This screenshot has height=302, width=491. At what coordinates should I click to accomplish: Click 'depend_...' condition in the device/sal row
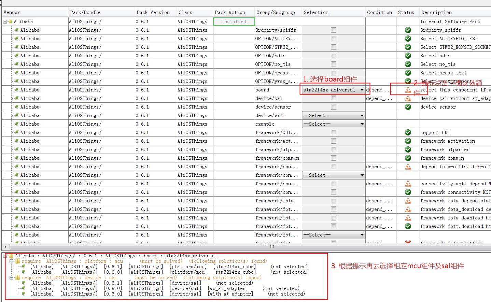[x=379, y=98]
